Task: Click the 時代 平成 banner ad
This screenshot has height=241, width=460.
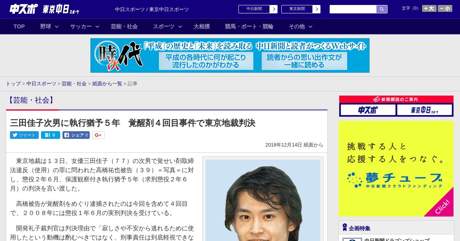Action: tap(230, 55)
